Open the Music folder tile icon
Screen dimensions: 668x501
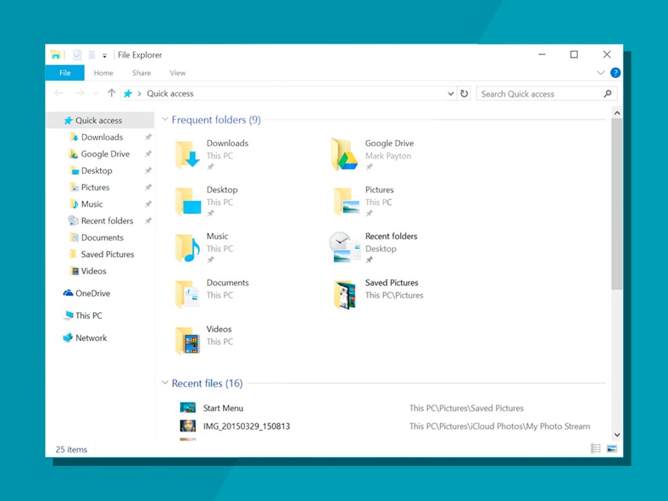click(x=187, y=247)
